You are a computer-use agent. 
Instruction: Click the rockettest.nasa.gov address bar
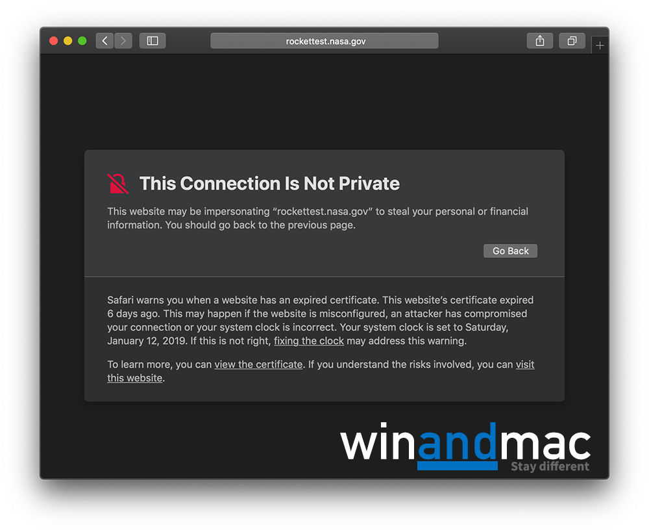pos(324,41)
